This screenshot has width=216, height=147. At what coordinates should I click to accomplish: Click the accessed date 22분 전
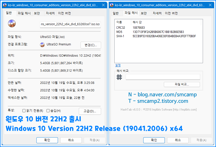(62, 98)
